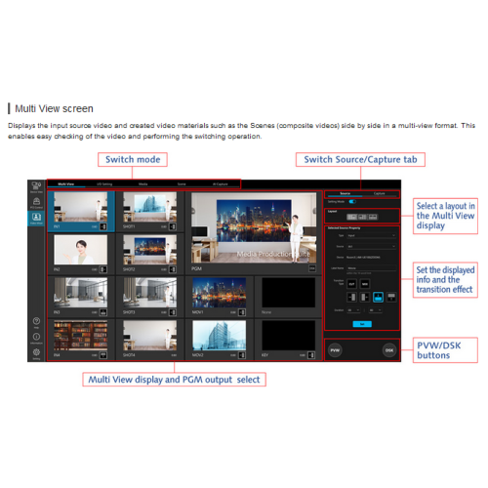Click the transition icon on SHOT2 tile
This screenshot has height=488, width=488.
[173, 269]
